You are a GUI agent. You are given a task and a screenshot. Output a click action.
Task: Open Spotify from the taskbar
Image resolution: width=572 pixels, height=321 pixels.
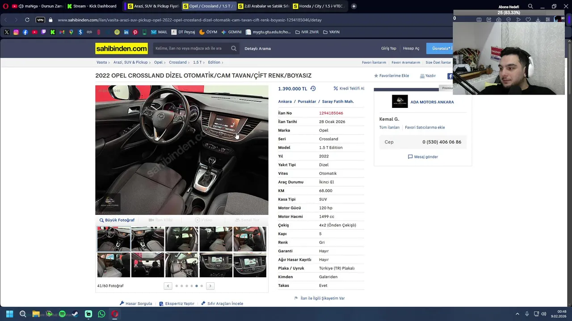(x=62, y=314)
